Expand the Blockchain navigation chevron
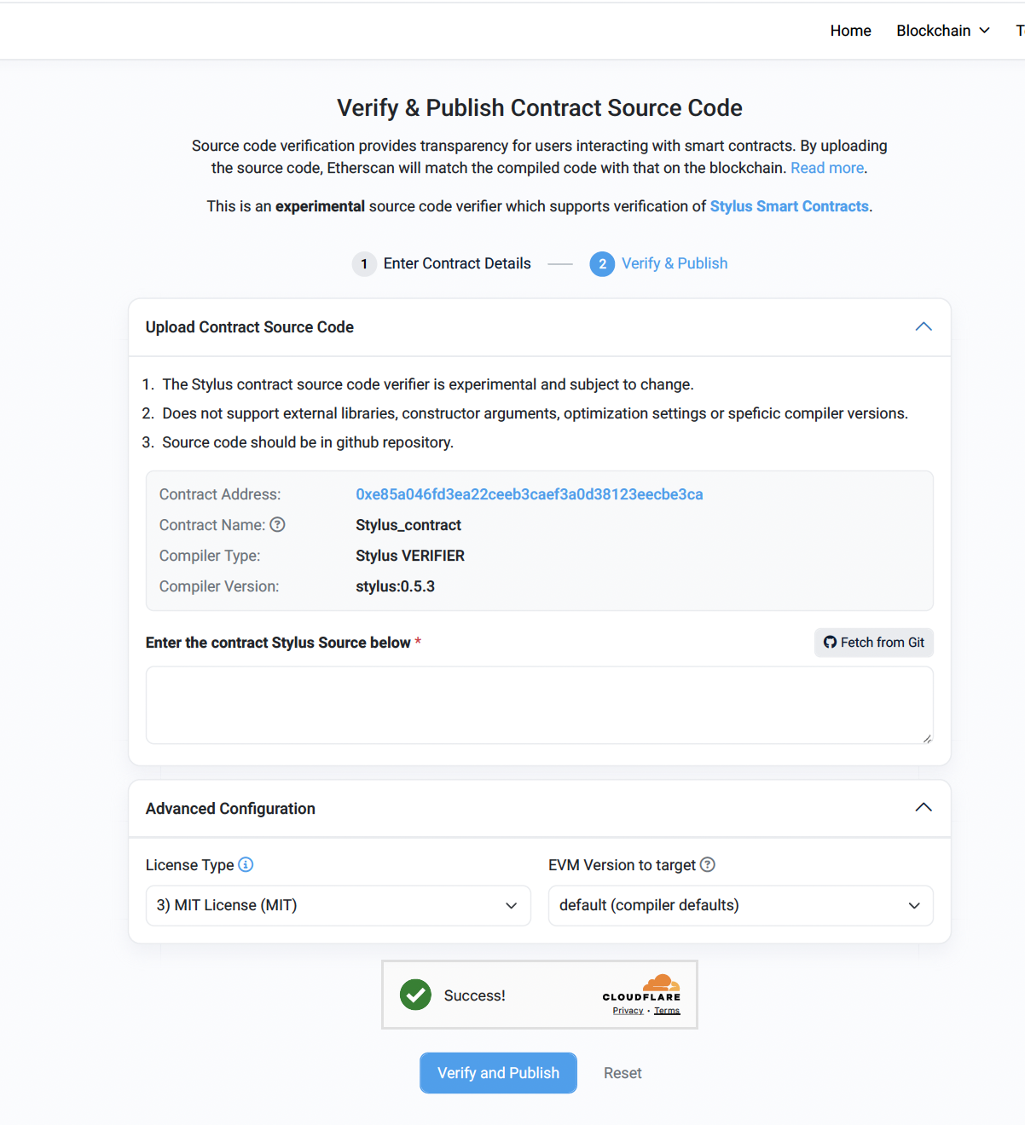 pos(984,31)
